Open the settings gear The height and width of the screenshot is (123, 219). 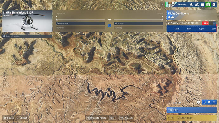point(214,5)
